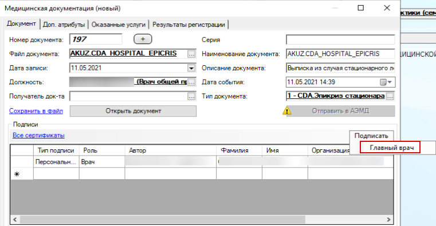Screen dimensions: 436x226
Task: Select the new row asterisk marker
Action: (x=17, y=175)
